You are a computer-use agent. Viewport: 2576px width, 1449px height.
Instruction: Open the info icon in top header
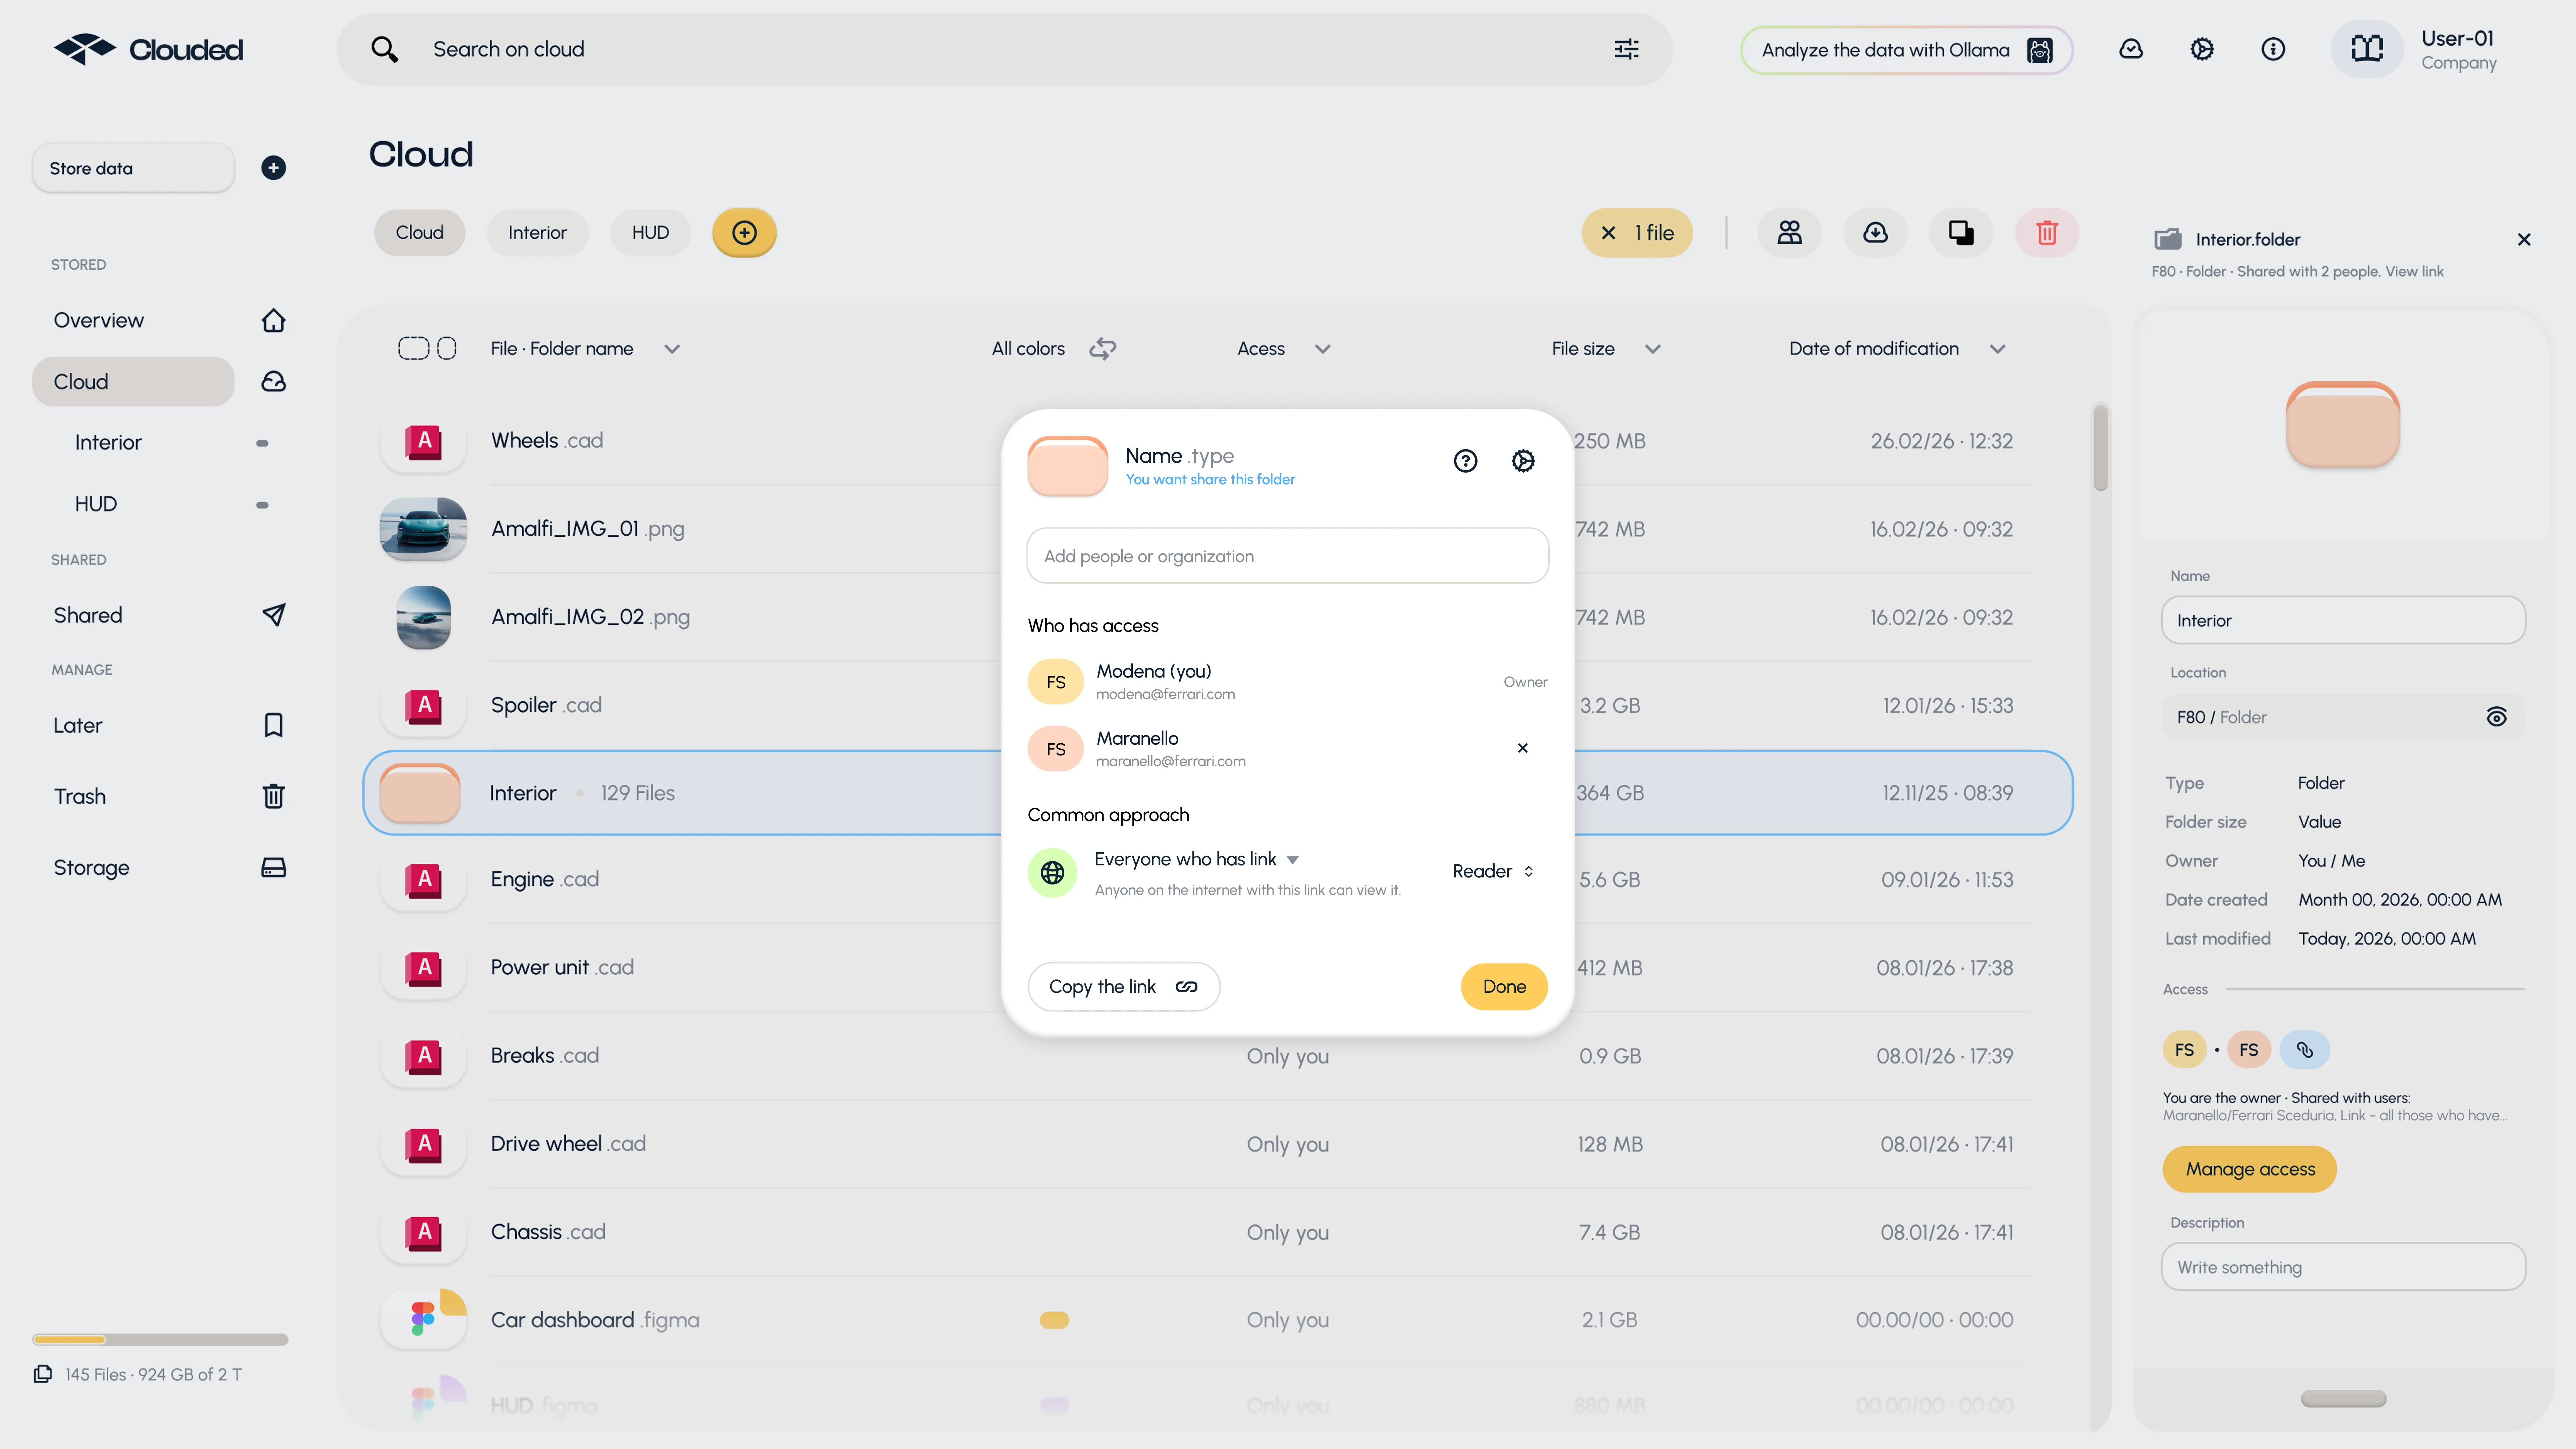[x=2273, y=49]
